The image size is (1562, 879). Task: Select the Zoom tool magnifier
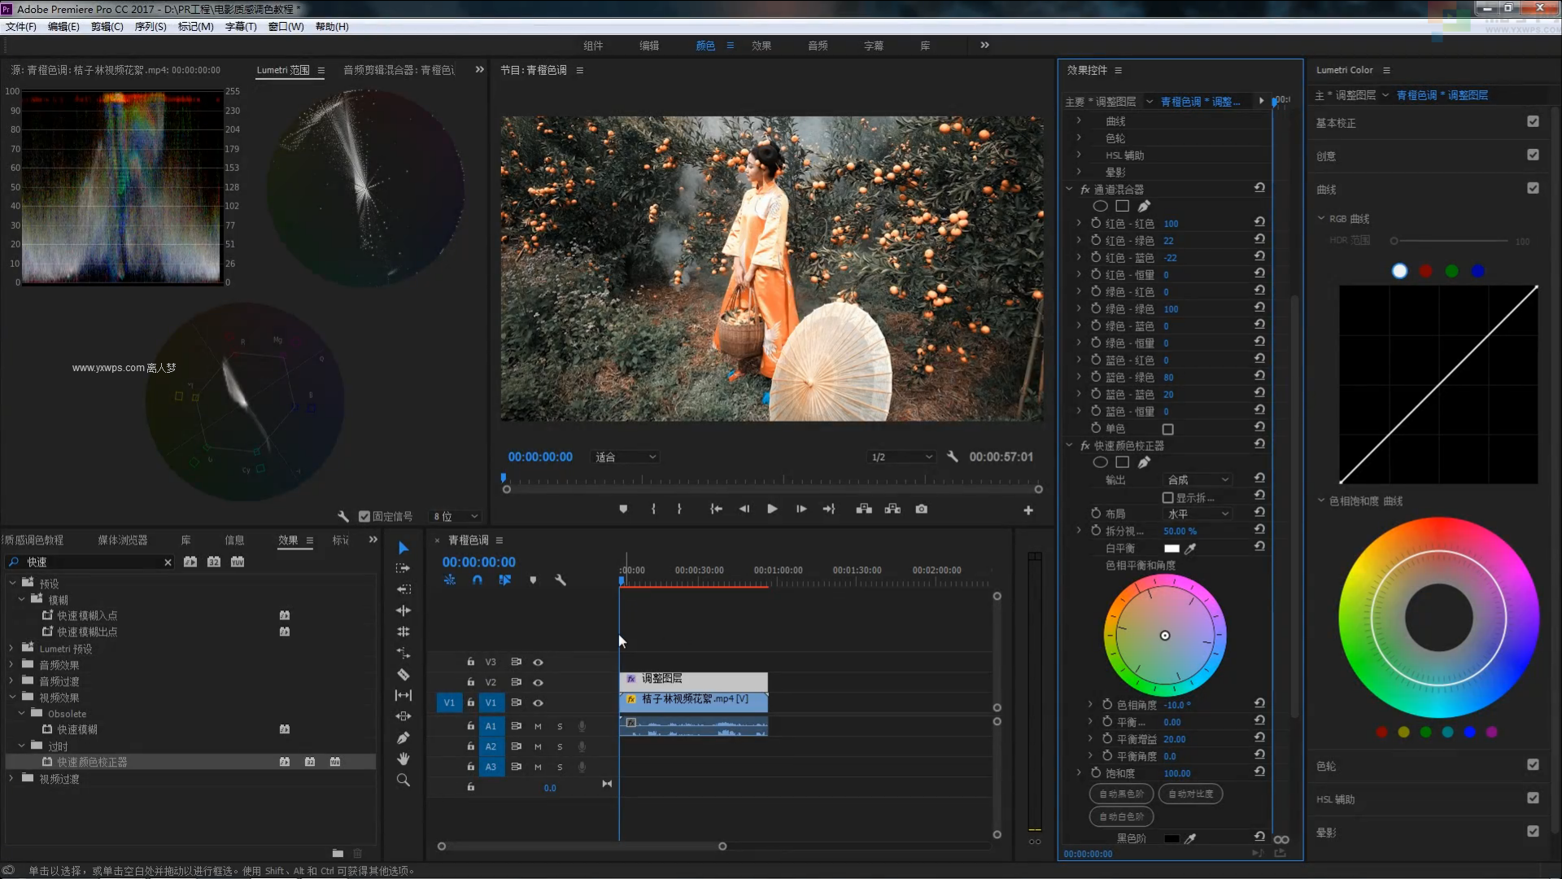(x=403, y=780)
